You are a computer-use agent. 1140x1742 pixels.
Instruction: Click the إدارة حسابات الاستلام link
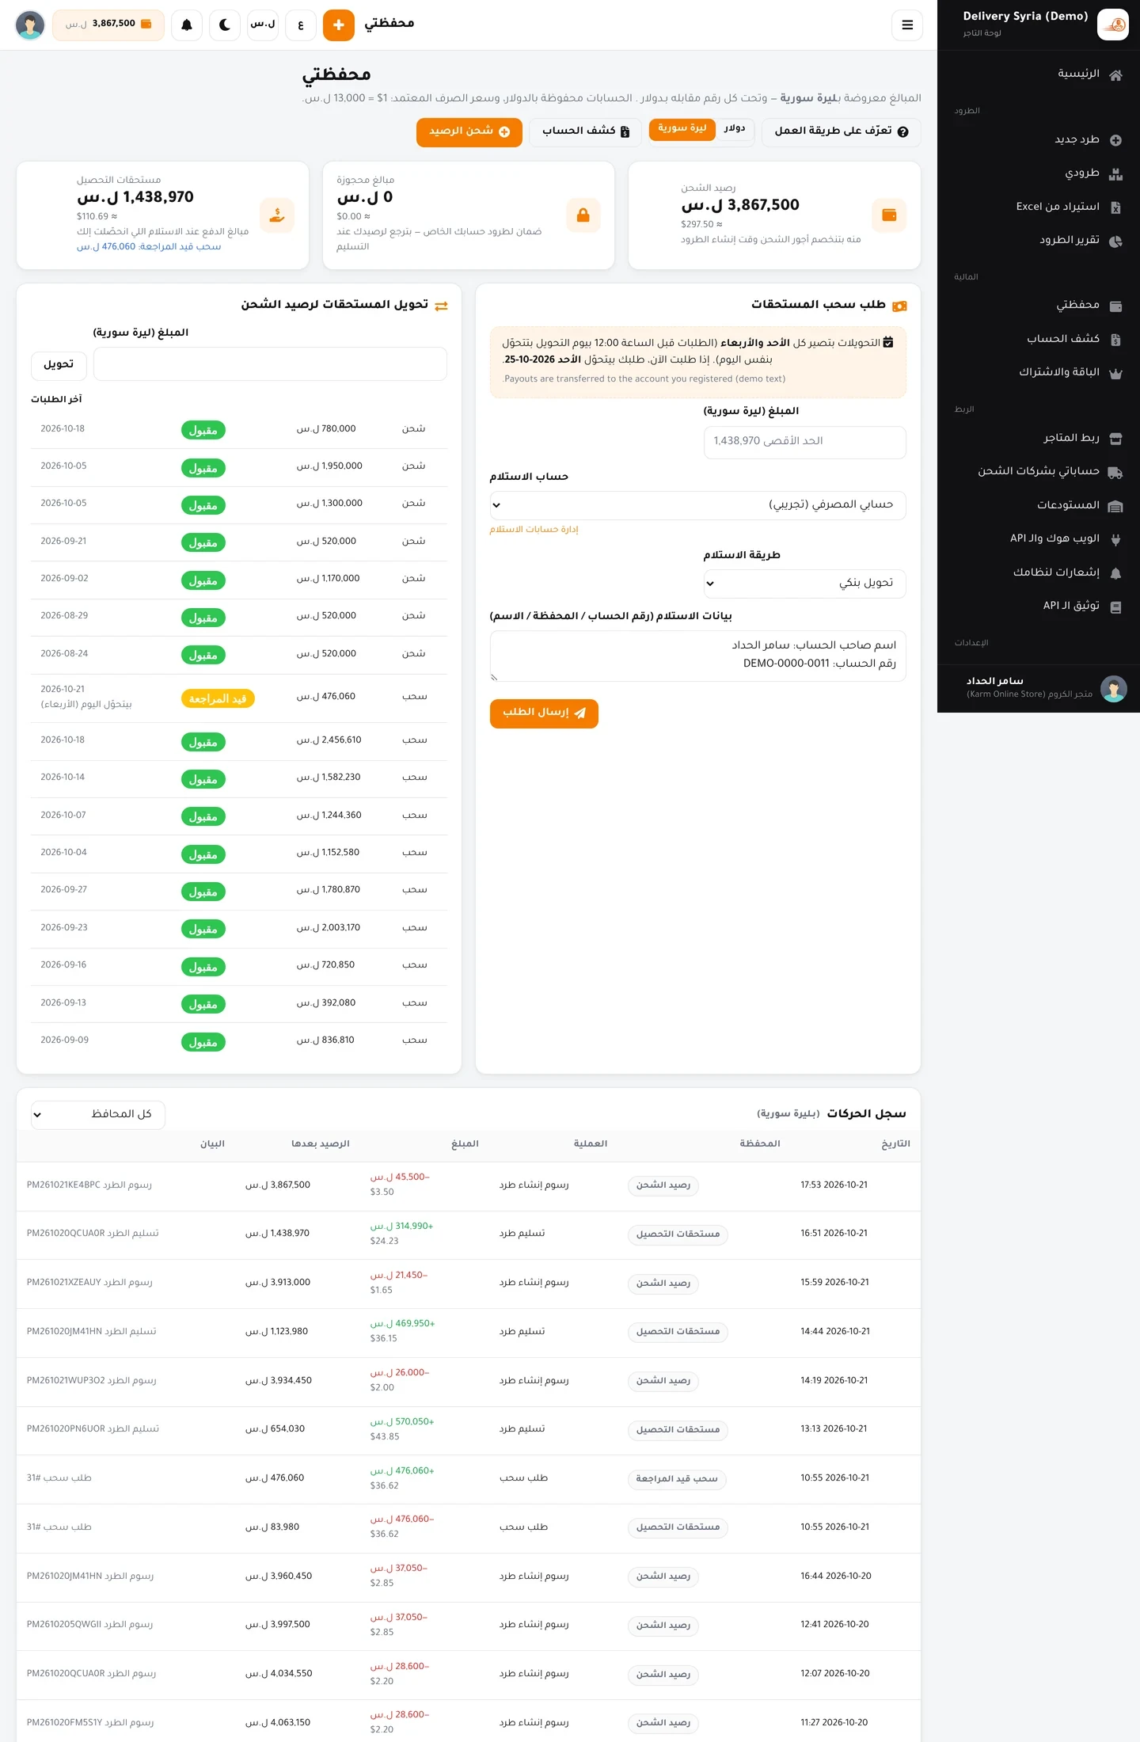(534, 530)
